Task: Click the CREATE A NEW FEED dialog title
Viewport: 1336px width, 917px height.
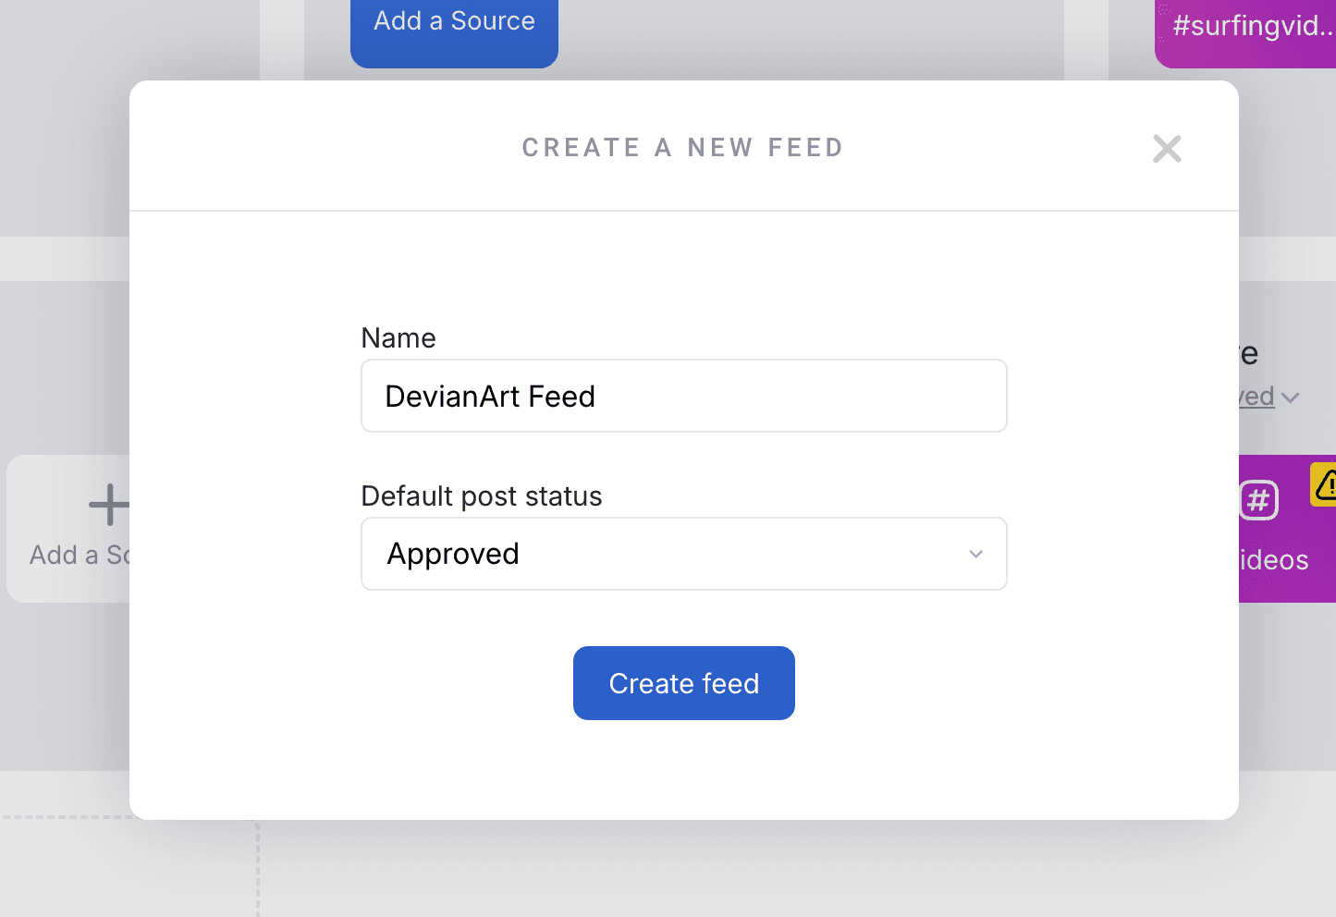Action: [683, 147]
